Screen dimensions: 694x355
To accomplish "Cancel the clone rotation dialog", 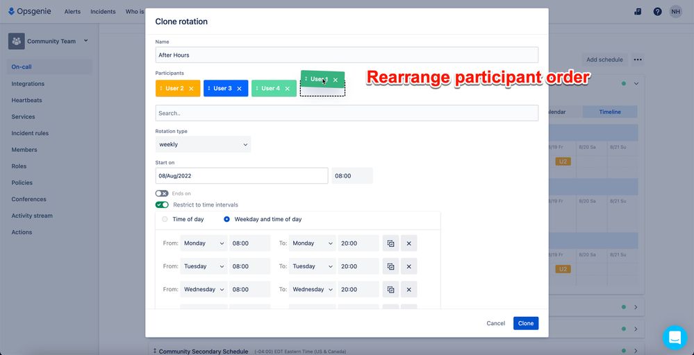I will pyautogui.click(x=496, y=323).
